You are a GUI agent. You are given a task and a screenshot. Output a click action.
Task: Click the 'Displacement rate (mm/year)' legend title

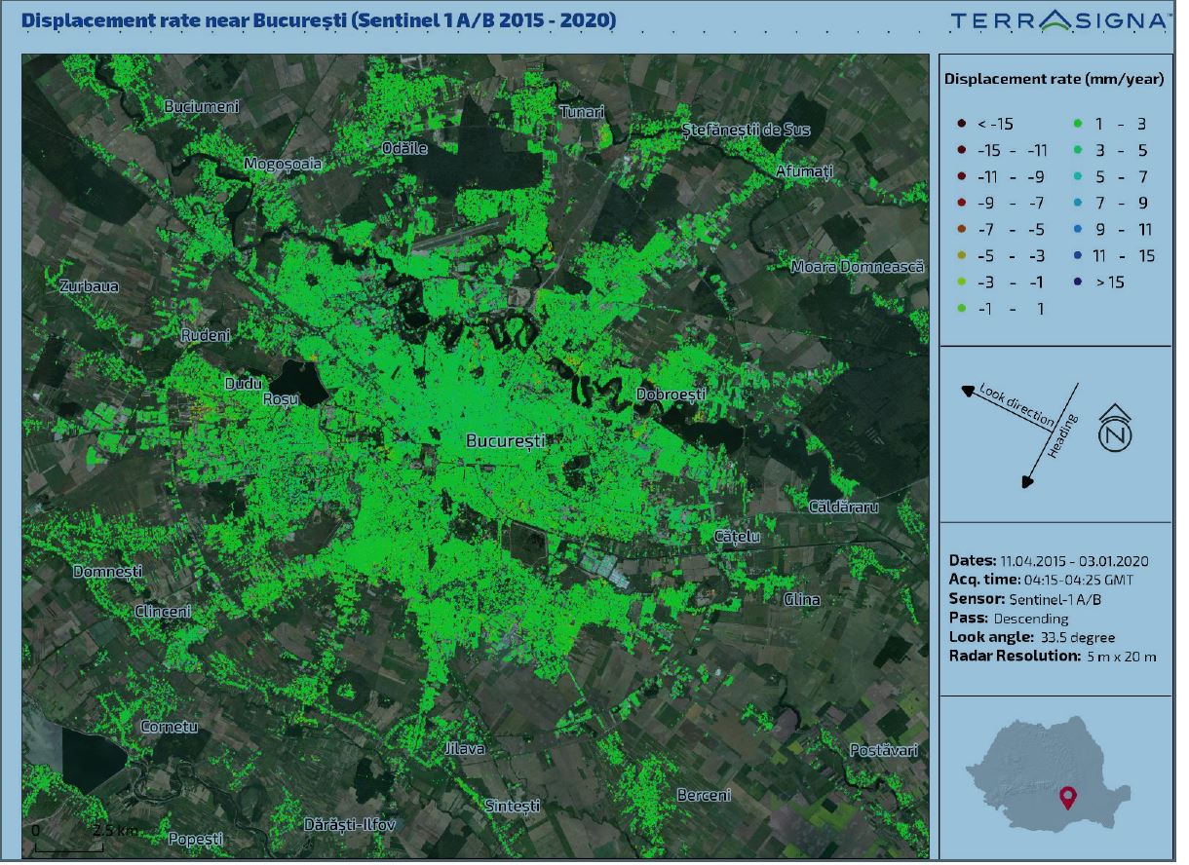pos(1054,80)
